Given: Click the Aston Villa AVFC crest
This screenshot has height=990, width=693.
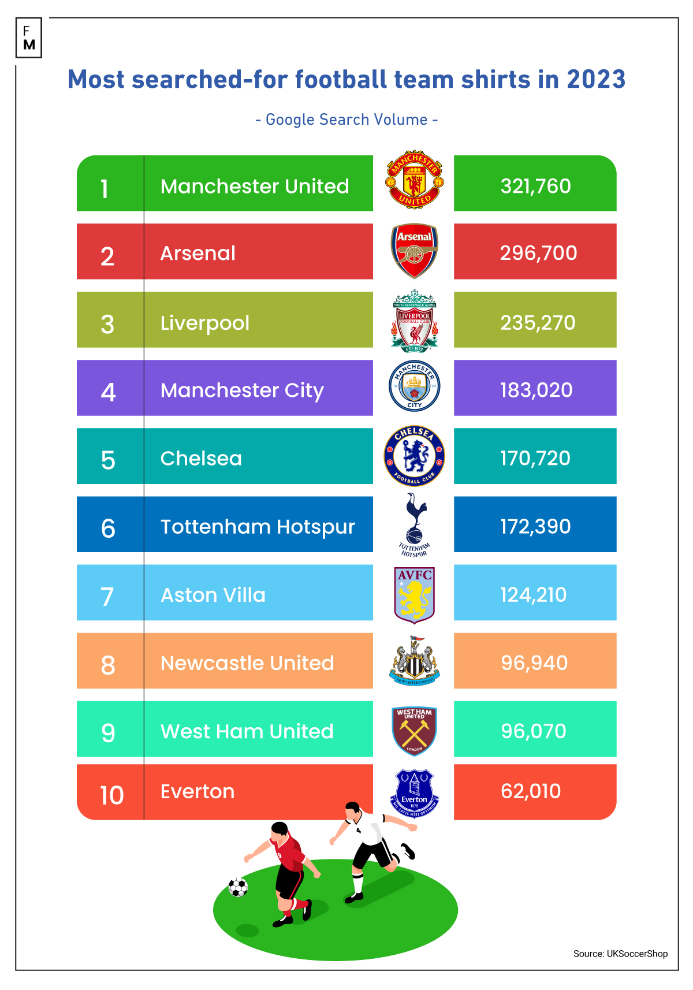Looking at the screenshot, I should coord(414,594).
